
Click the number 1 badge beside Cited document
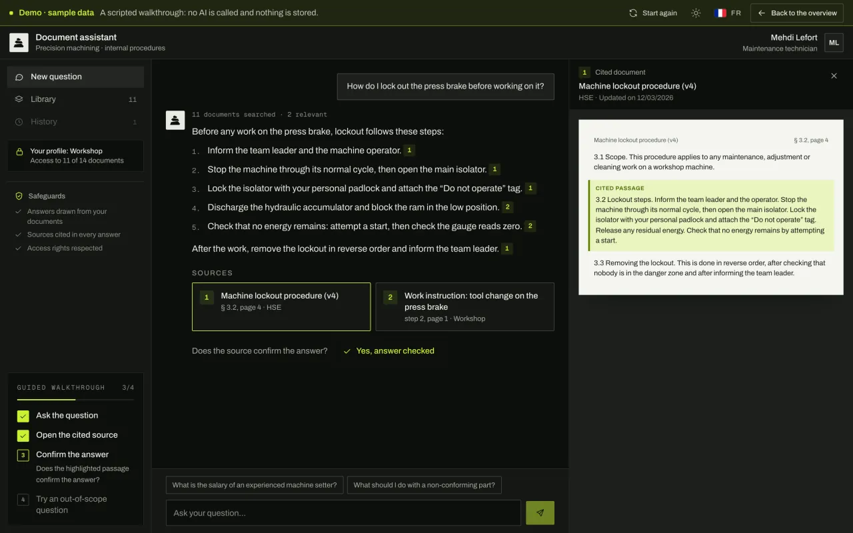(x=584, y=72)
